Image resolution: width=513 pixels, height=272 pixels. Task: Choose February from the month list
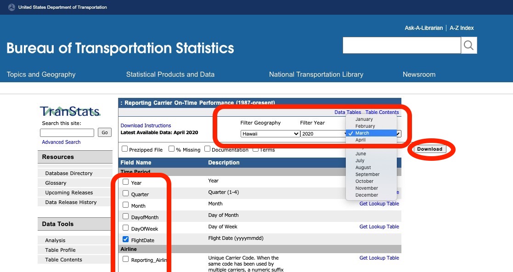[x=371, y=126]
